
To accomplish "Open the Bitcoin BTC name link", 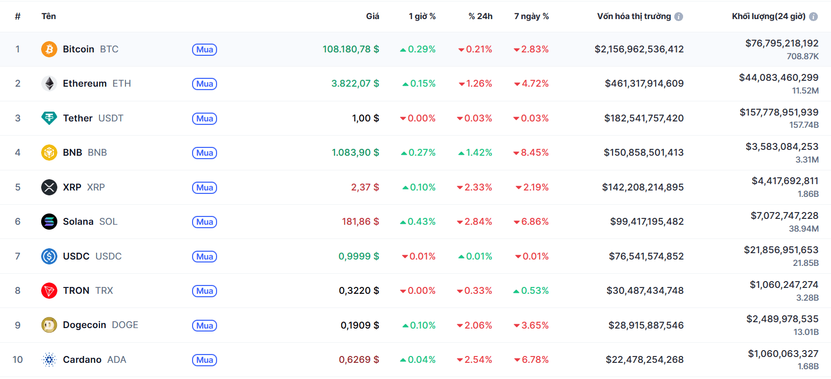I will pos(91,49).
